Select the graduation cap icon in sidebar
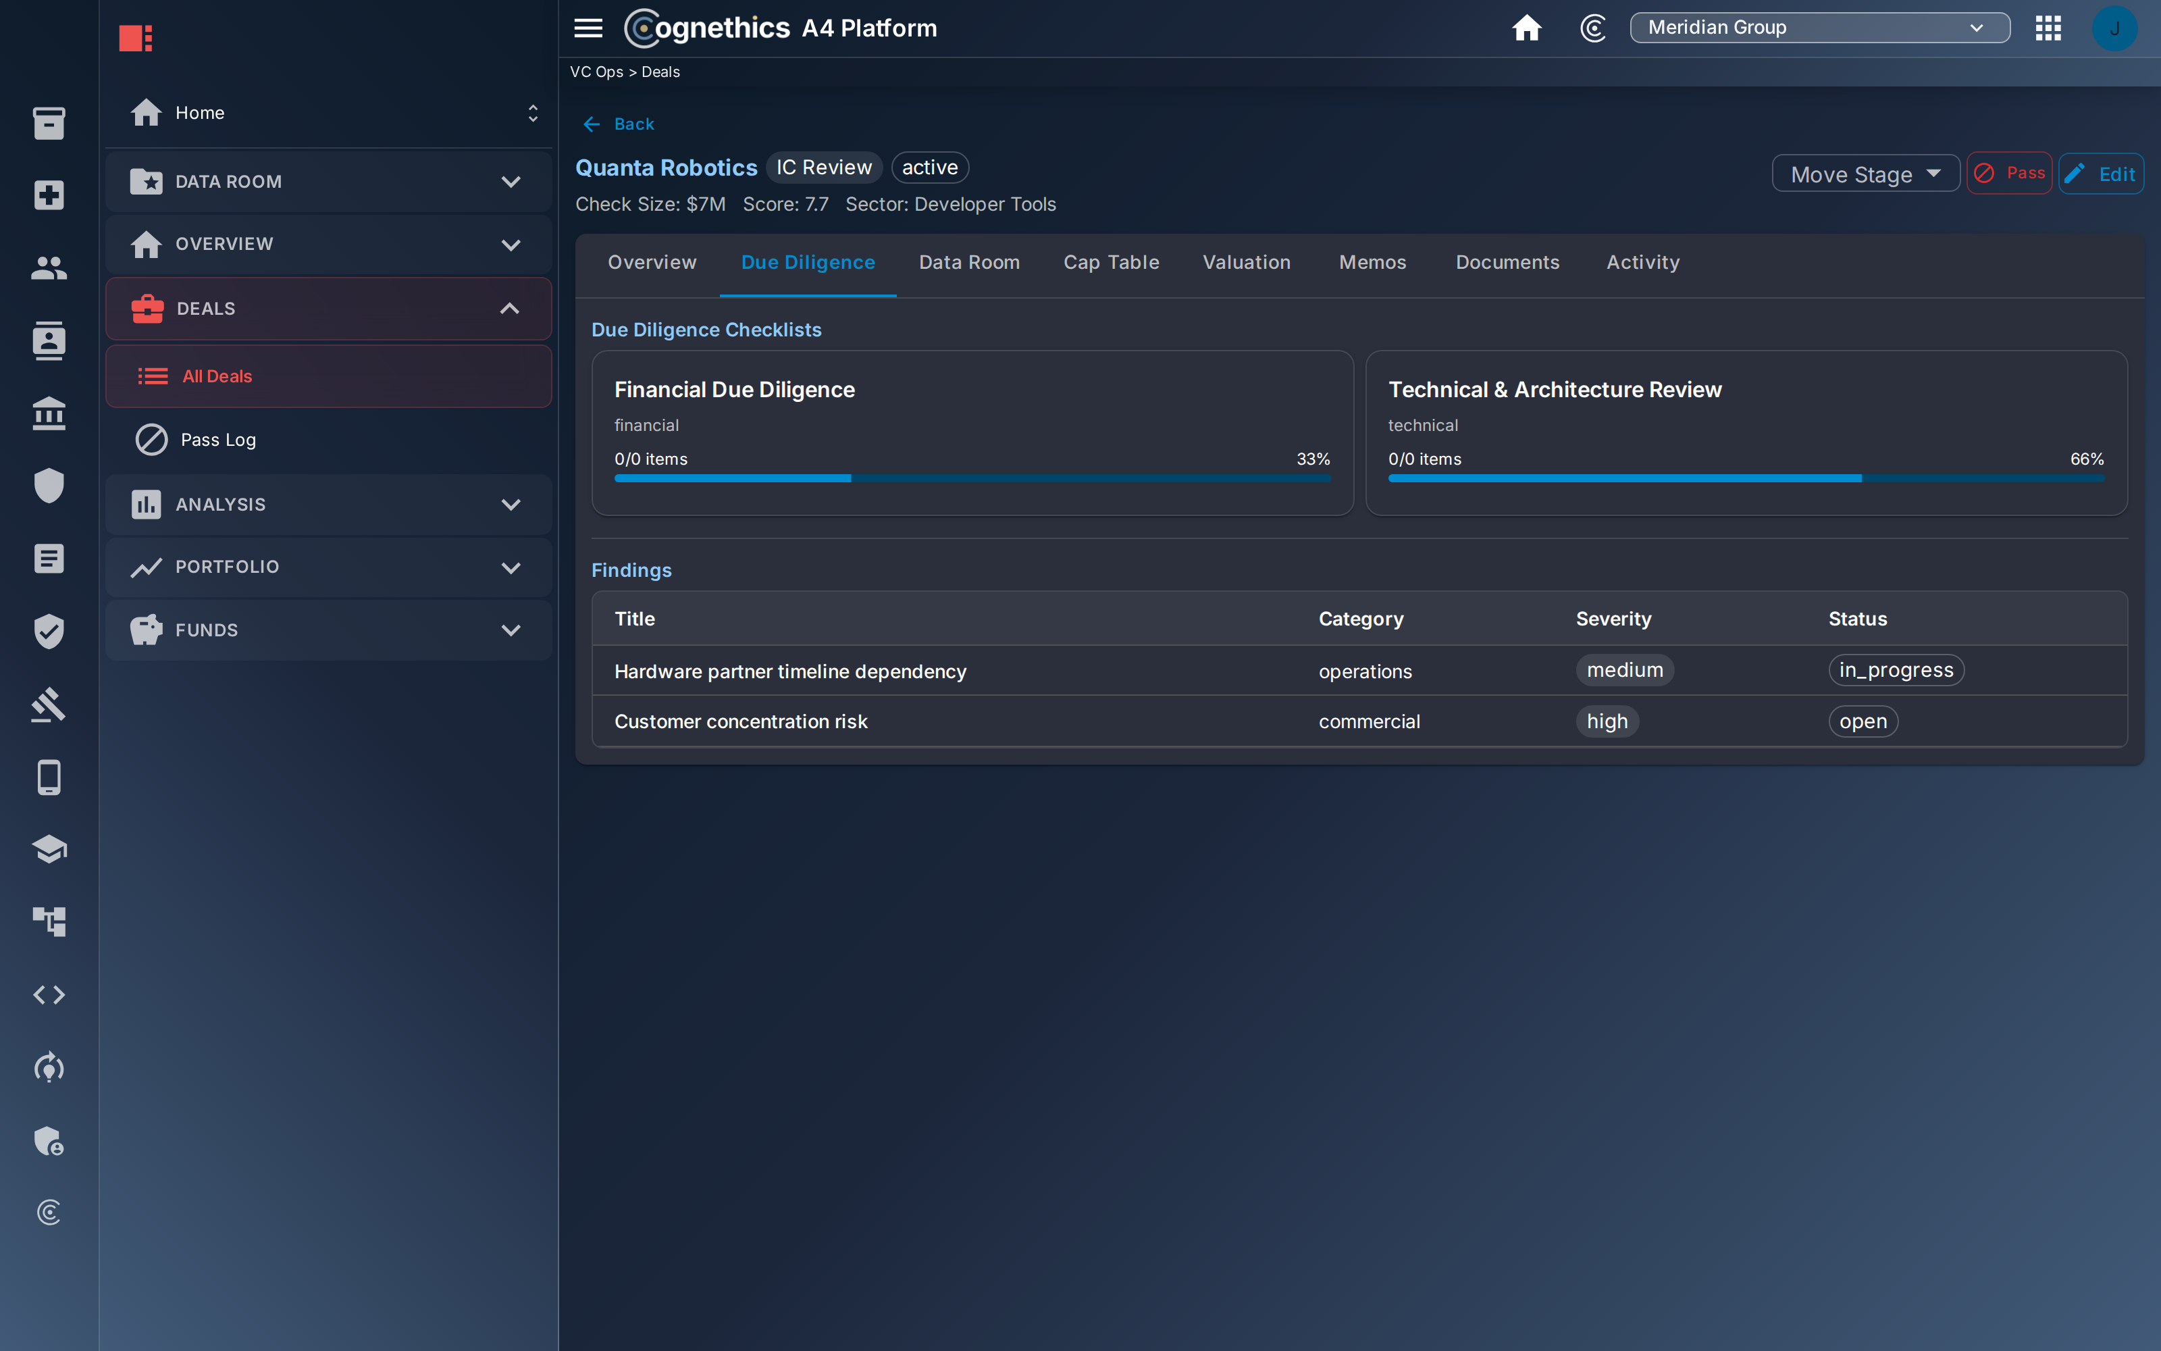Viewport: 2161px width, 1351px height. click(x=49, y=849)
